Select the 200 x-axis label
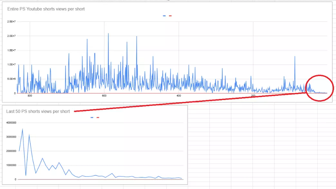 pos(253,96)
